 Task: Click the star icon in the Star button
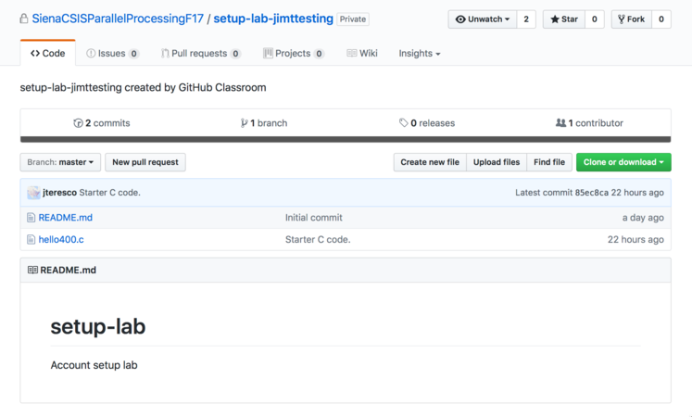point(555,19)
